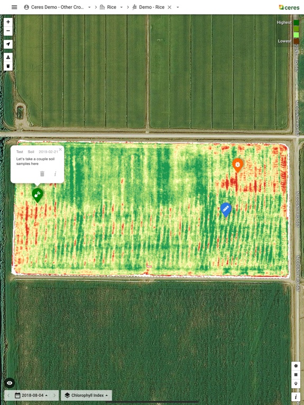
Task: Download the imagery
Action: tap(8, 57)
